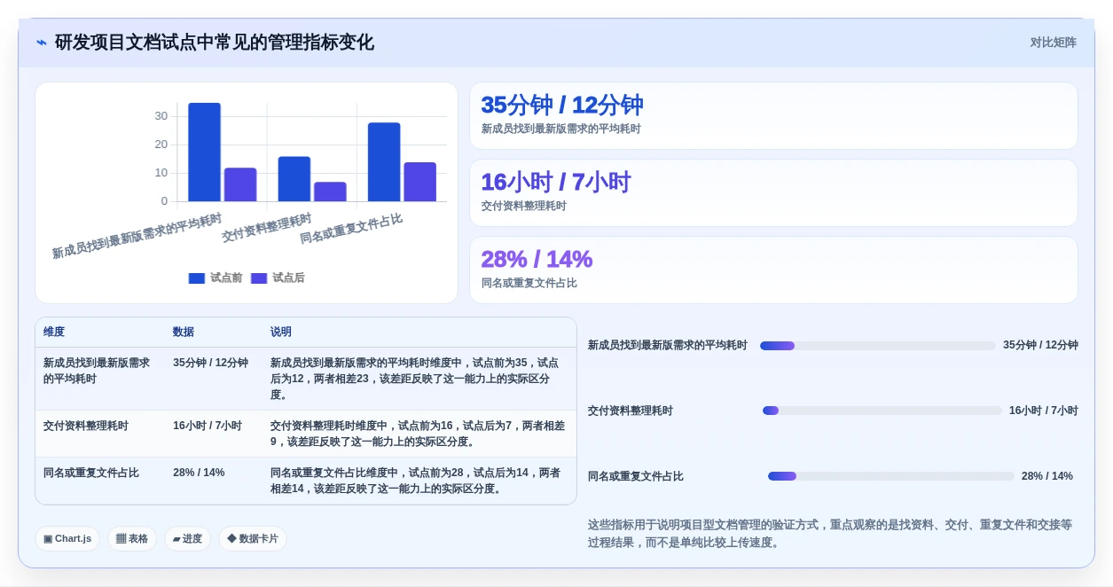1113x587 pixels.
Task: Toggle the 试点前 legend swatch
Action: pyautogui.click(x=197, y=278)
